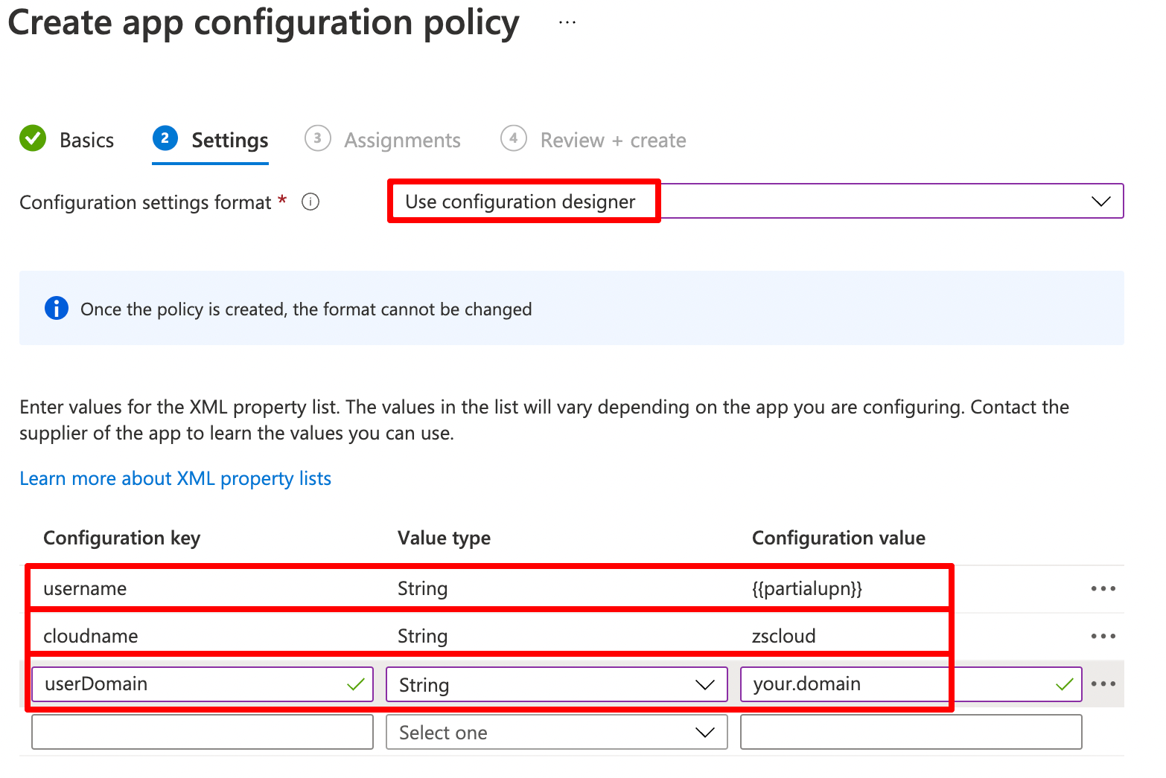Go to the Review + create step

[x=612, y=139]
